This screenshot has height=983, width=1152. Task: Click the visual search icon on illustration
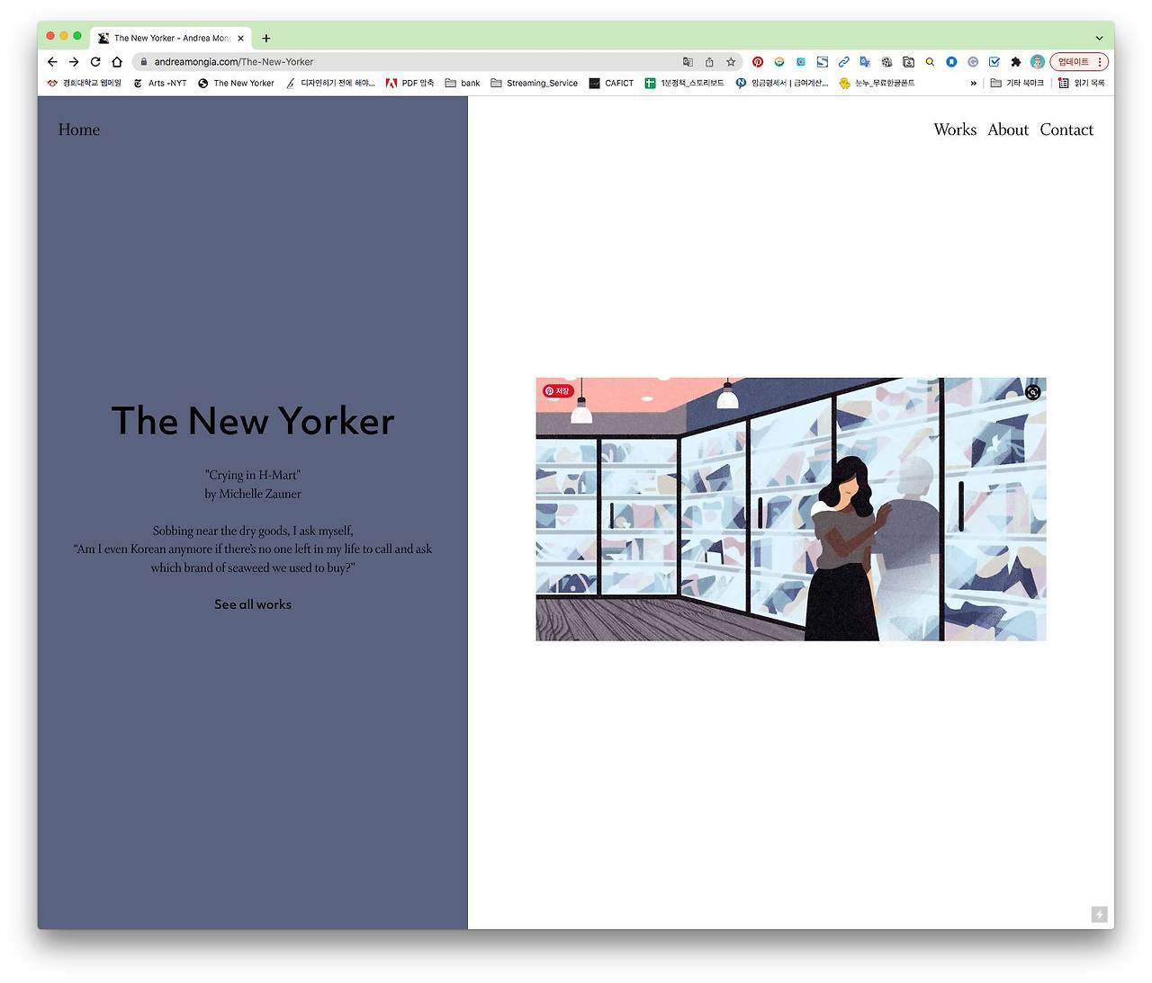tap(1033, 392)
